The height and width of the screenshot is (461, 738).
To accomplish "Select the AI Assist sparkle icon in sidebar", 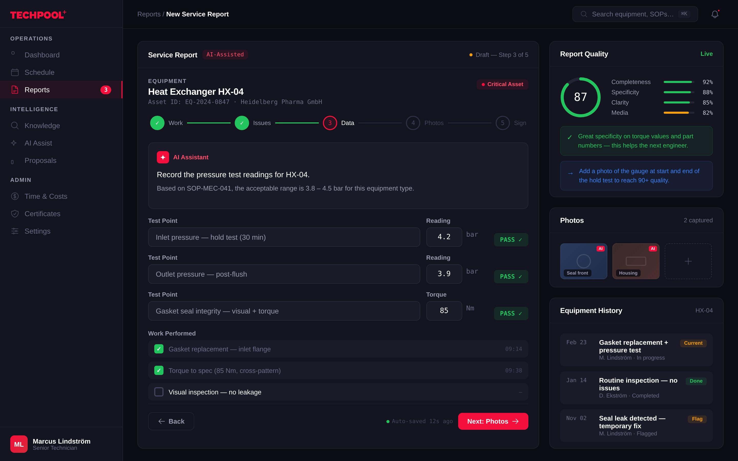I will point(15,143).
